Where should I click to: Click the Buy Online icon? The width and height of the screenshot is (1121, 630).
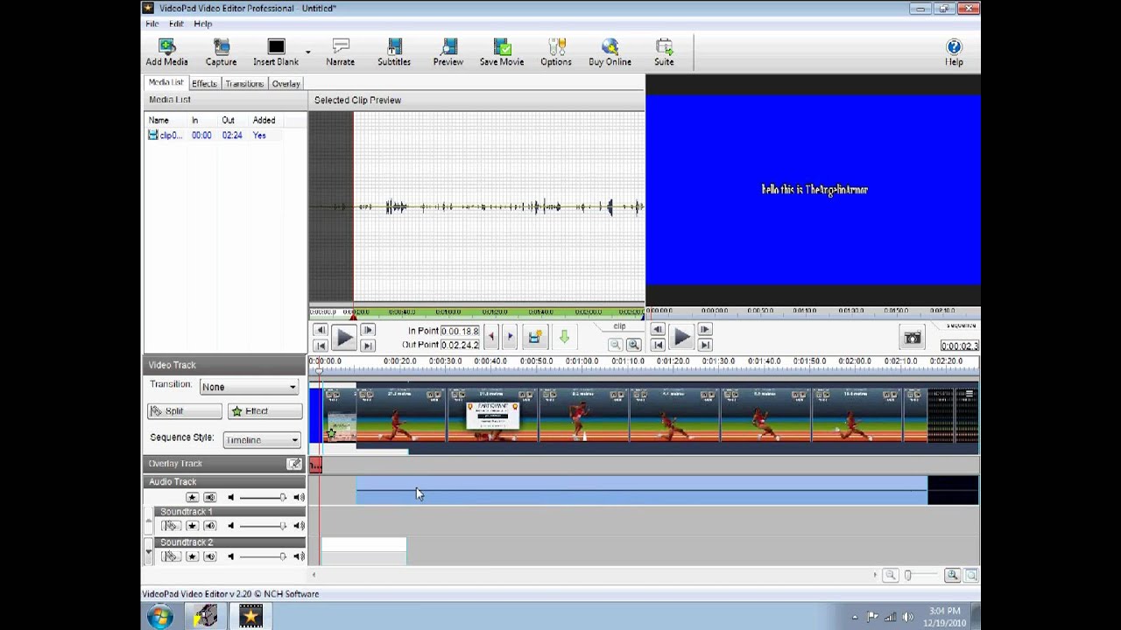click(610, 52)
